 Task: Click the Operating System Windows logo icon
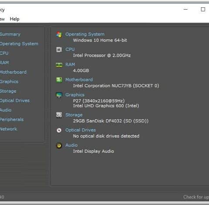(x=59, y=34)
